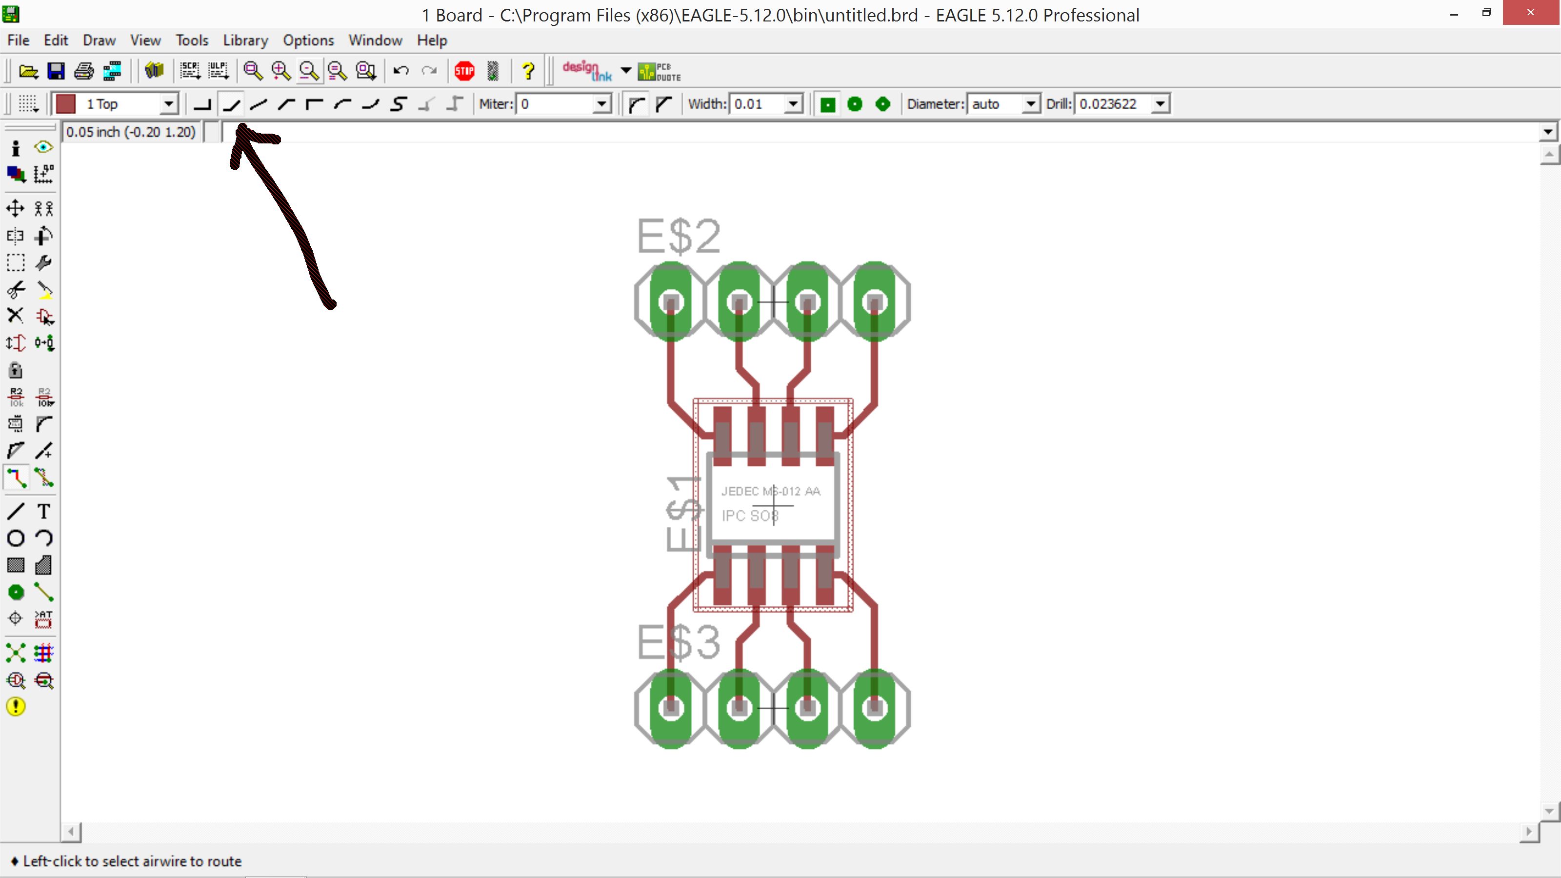Open the designlink dropdown arrow
1561x878 pixels.
click(x=626, y=72)
